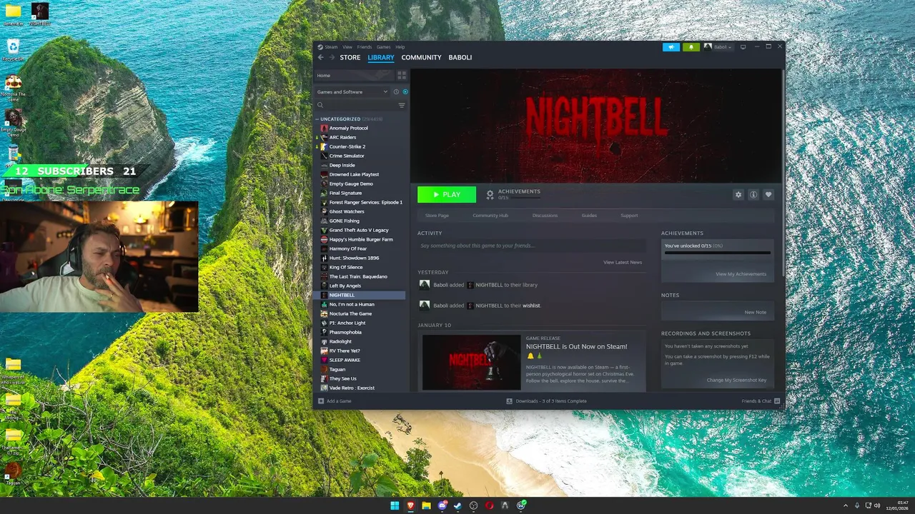Click Add a Game
This screenshot has height=514, width=915.
click(335, 401)
